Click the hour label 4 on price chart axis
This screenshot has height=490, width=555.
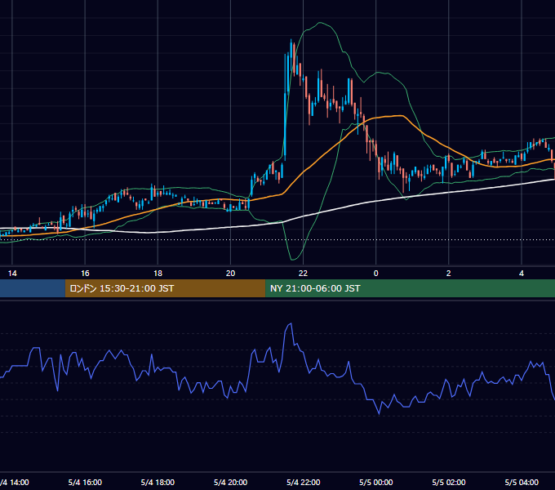[522, 274]
